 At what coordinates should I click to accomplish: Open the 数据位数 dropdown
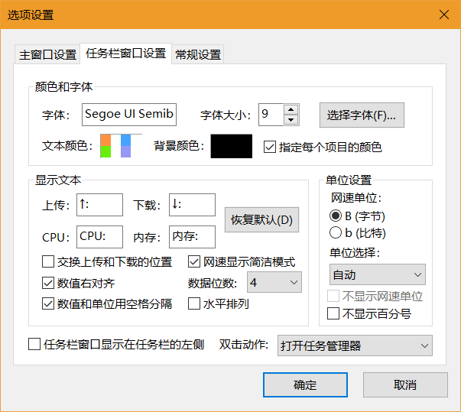click(274, 282)
